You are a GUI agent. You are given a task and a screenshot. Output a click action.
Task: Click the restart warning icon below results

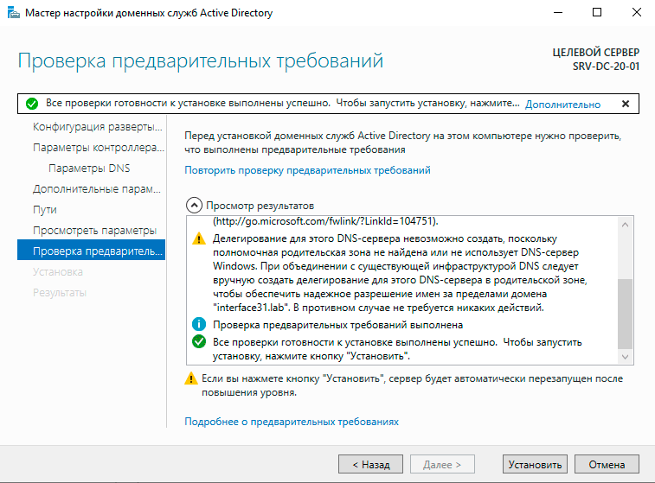pos(191,379)
